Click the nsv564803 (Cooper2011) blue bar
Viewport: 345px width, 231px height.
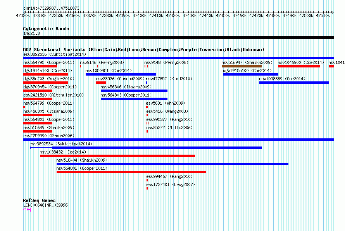click(x=134, y=99)
